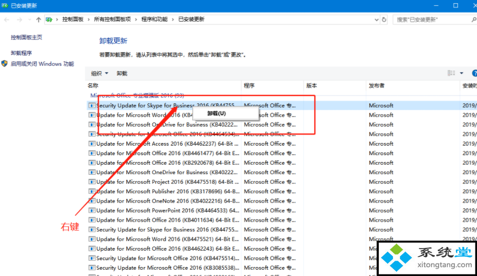Sort by the 名称 column header
Viewport: 477px width, 276px height.
[93, 85]
